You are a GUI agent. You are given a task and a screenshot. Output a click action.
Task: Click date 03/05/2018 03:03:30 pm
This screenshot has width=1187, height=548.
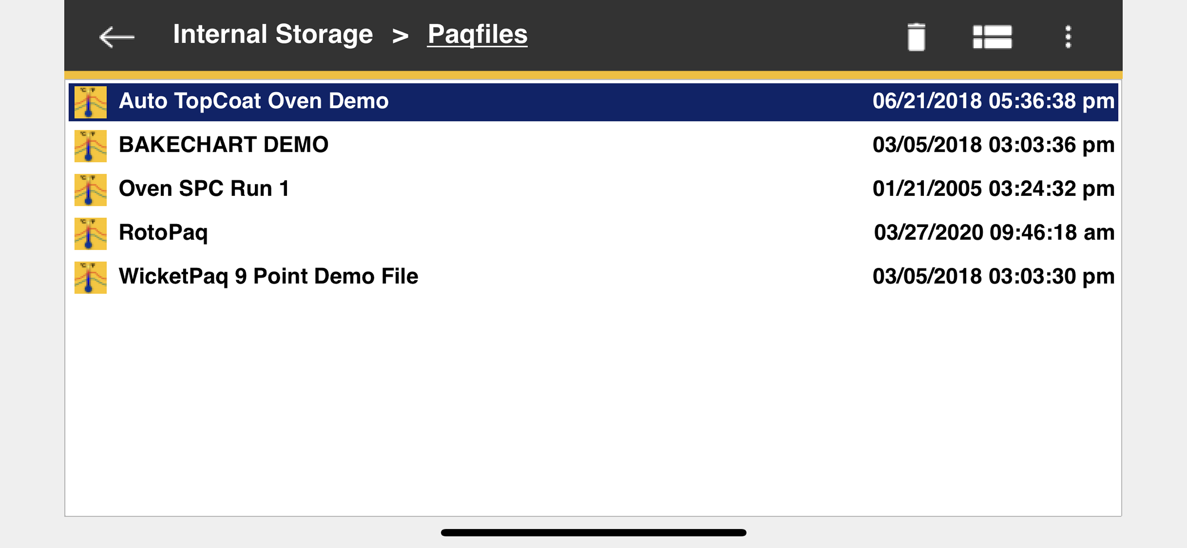pos(993,276)
